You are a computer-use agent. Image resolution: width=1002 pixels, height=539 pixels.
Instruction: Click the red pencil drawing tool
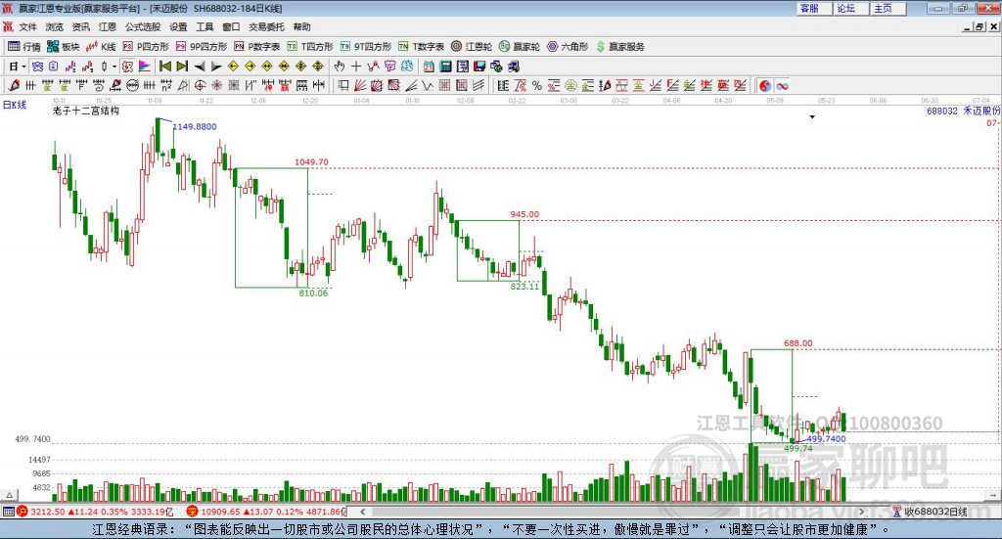[14, 85]
